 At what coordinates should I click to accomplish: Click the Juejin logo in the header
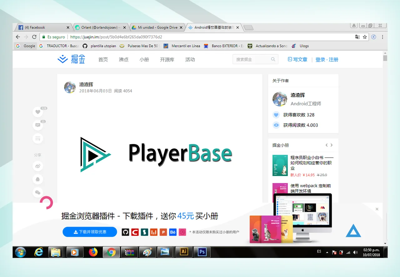pyautogui.click(x=72, y=59)
